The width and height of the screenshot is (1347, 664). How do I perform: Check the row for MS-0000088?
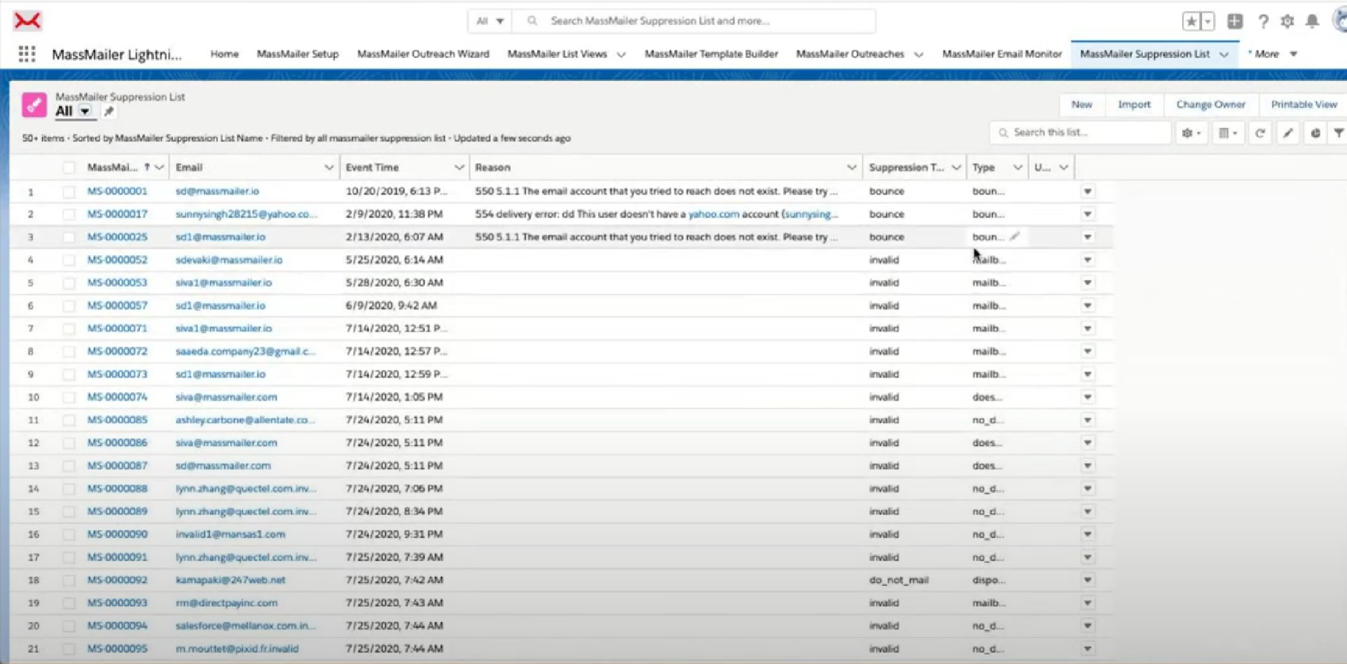pos(69,489)
